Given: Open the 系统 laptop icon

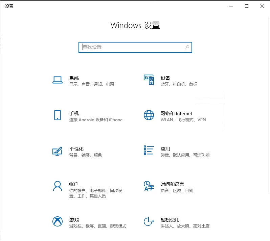Looking at the screenshot, I should (x=57, y=80).
